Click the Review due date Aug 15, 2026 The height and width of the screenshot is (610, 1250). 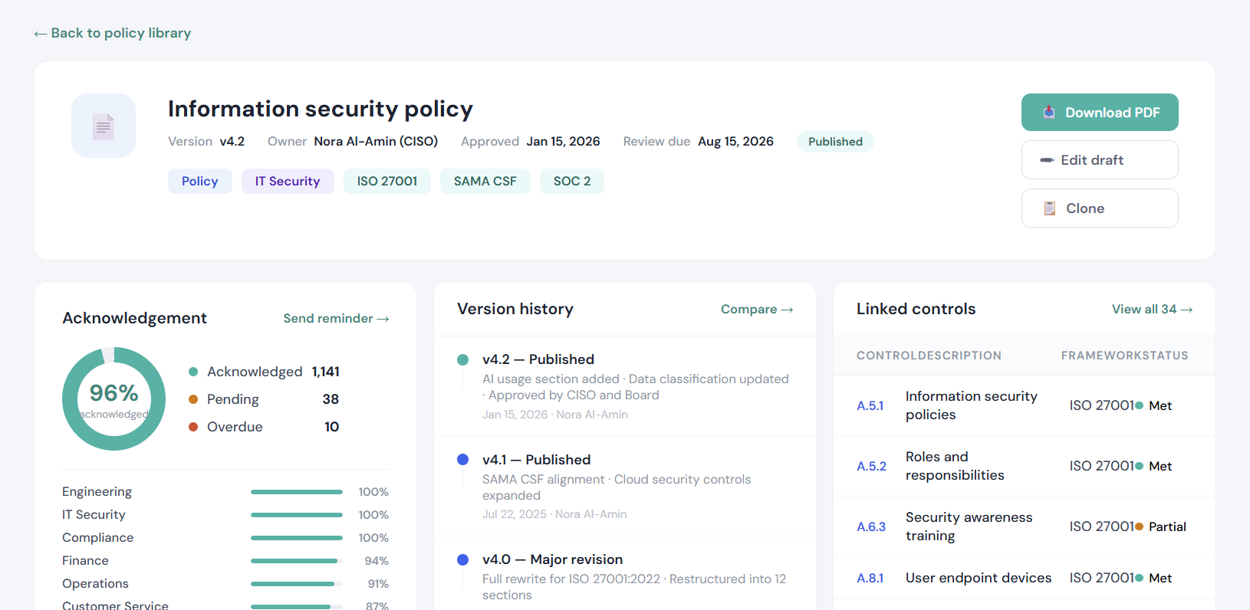735,142
